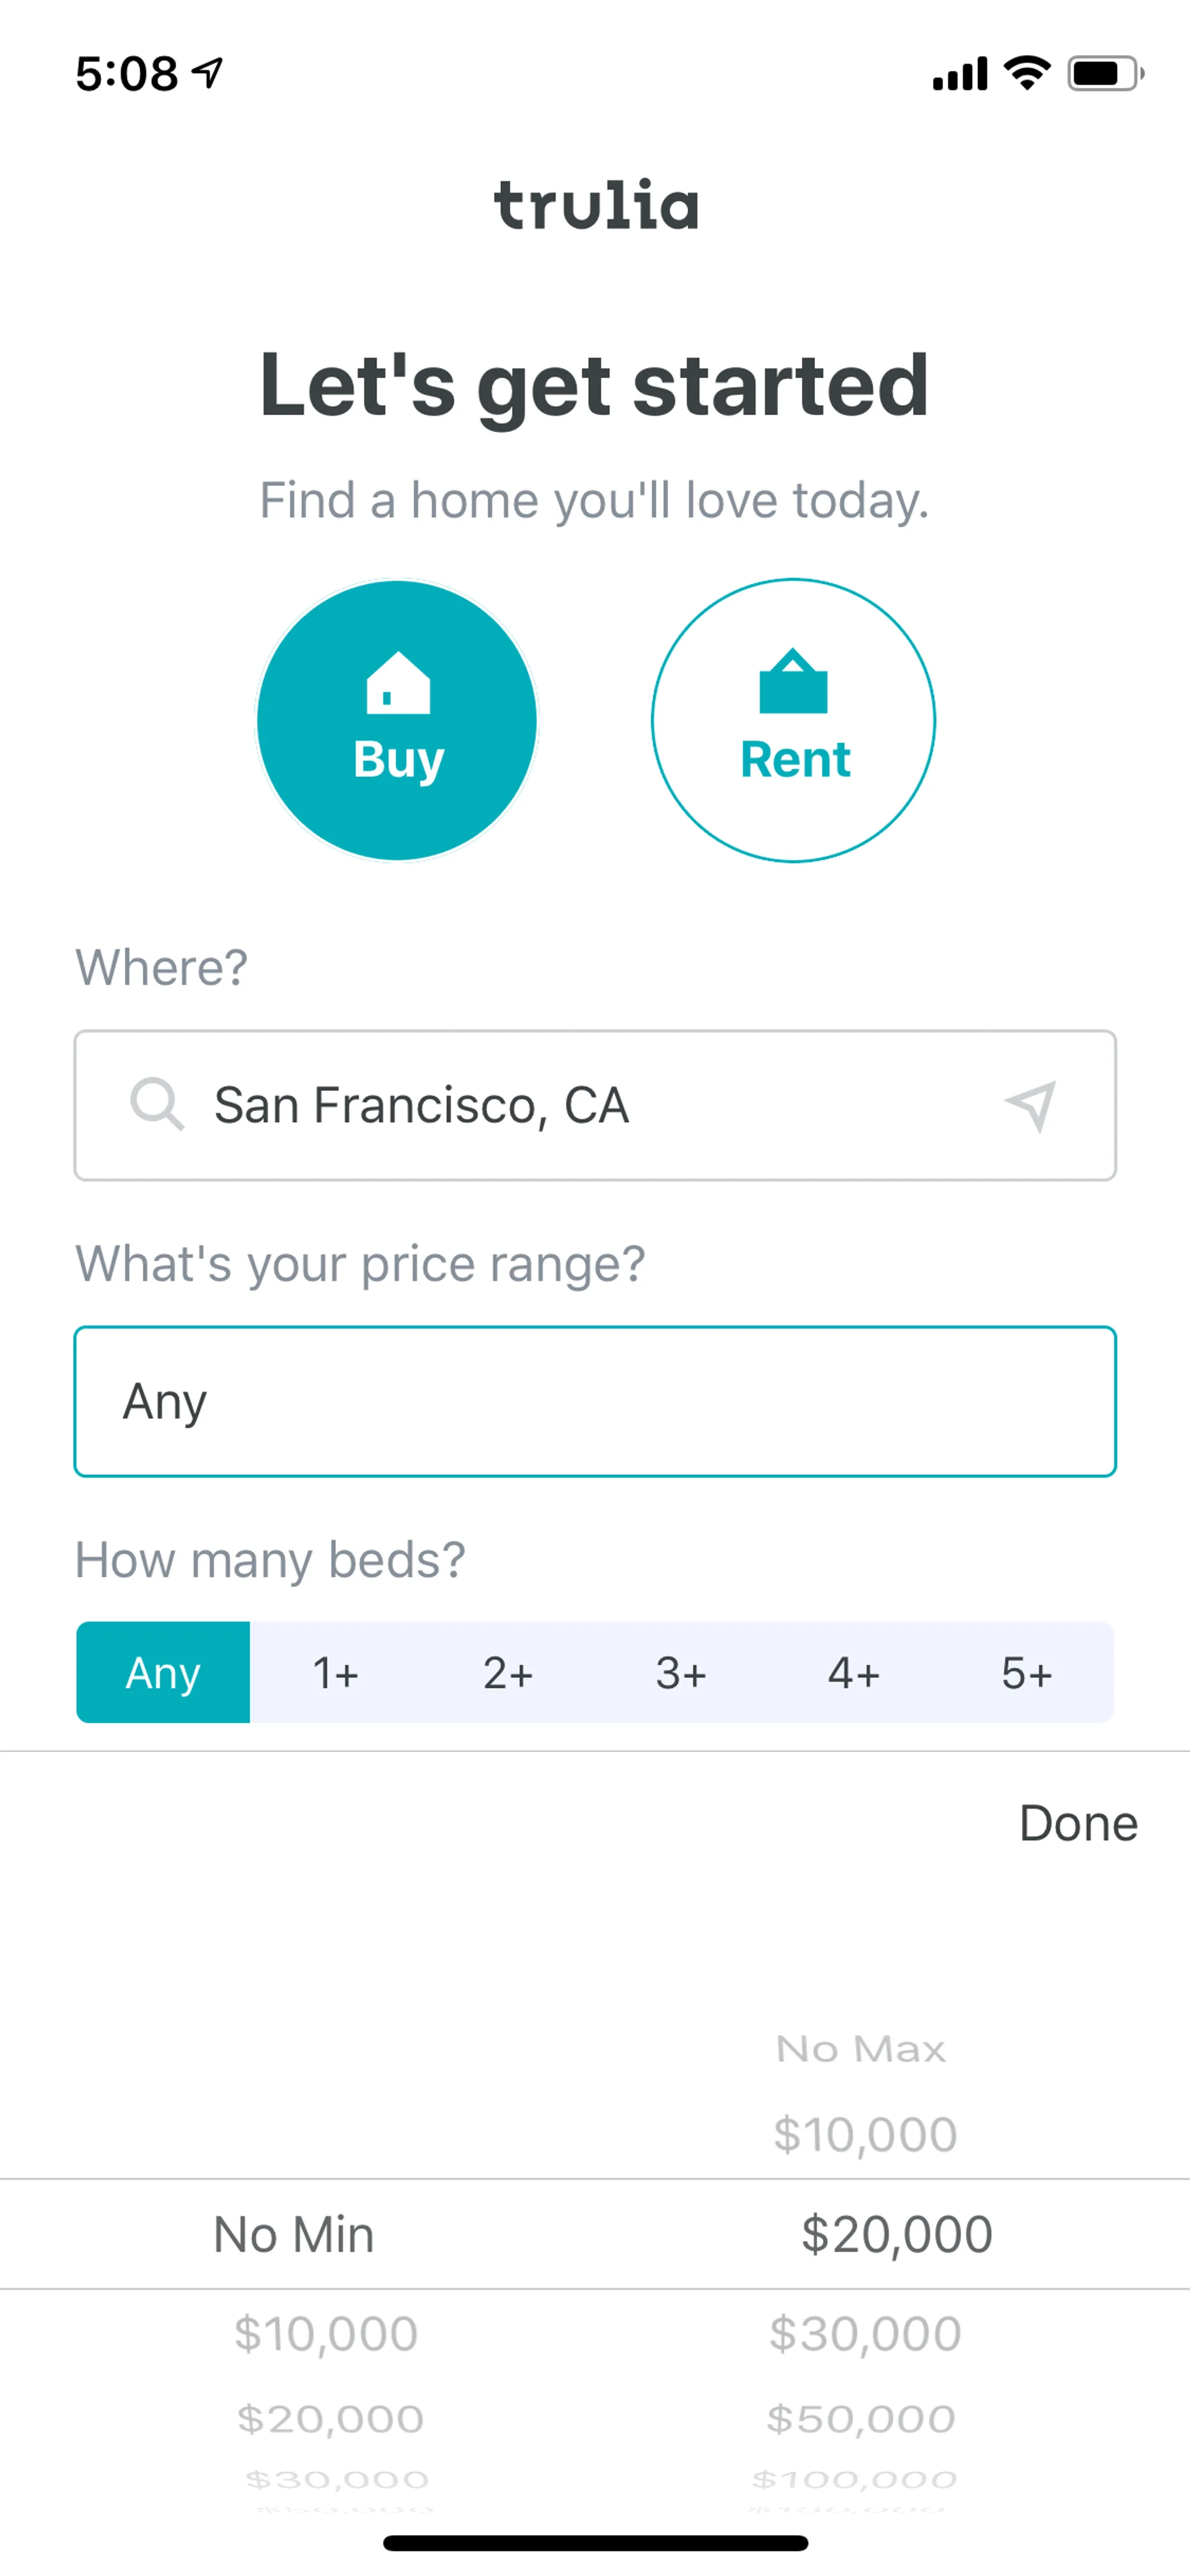Choose 5+ beds segment

[1027, 1672]
